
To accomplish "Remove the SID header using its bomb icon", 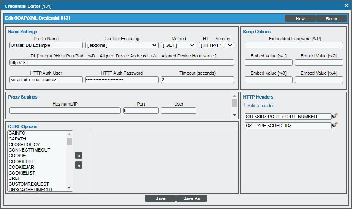I will pos(334,116).
